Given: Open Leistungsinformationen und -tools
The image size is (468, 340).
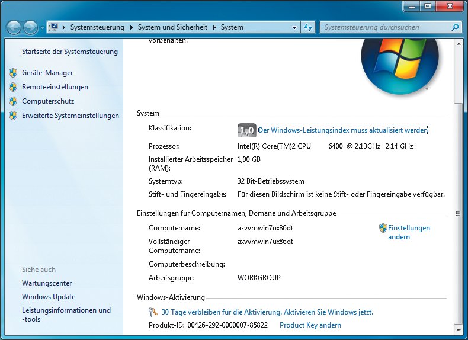Looking at the screenshot, I should (66, 315).
